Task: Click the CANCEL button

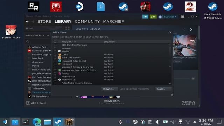Action: coord(163,89)
